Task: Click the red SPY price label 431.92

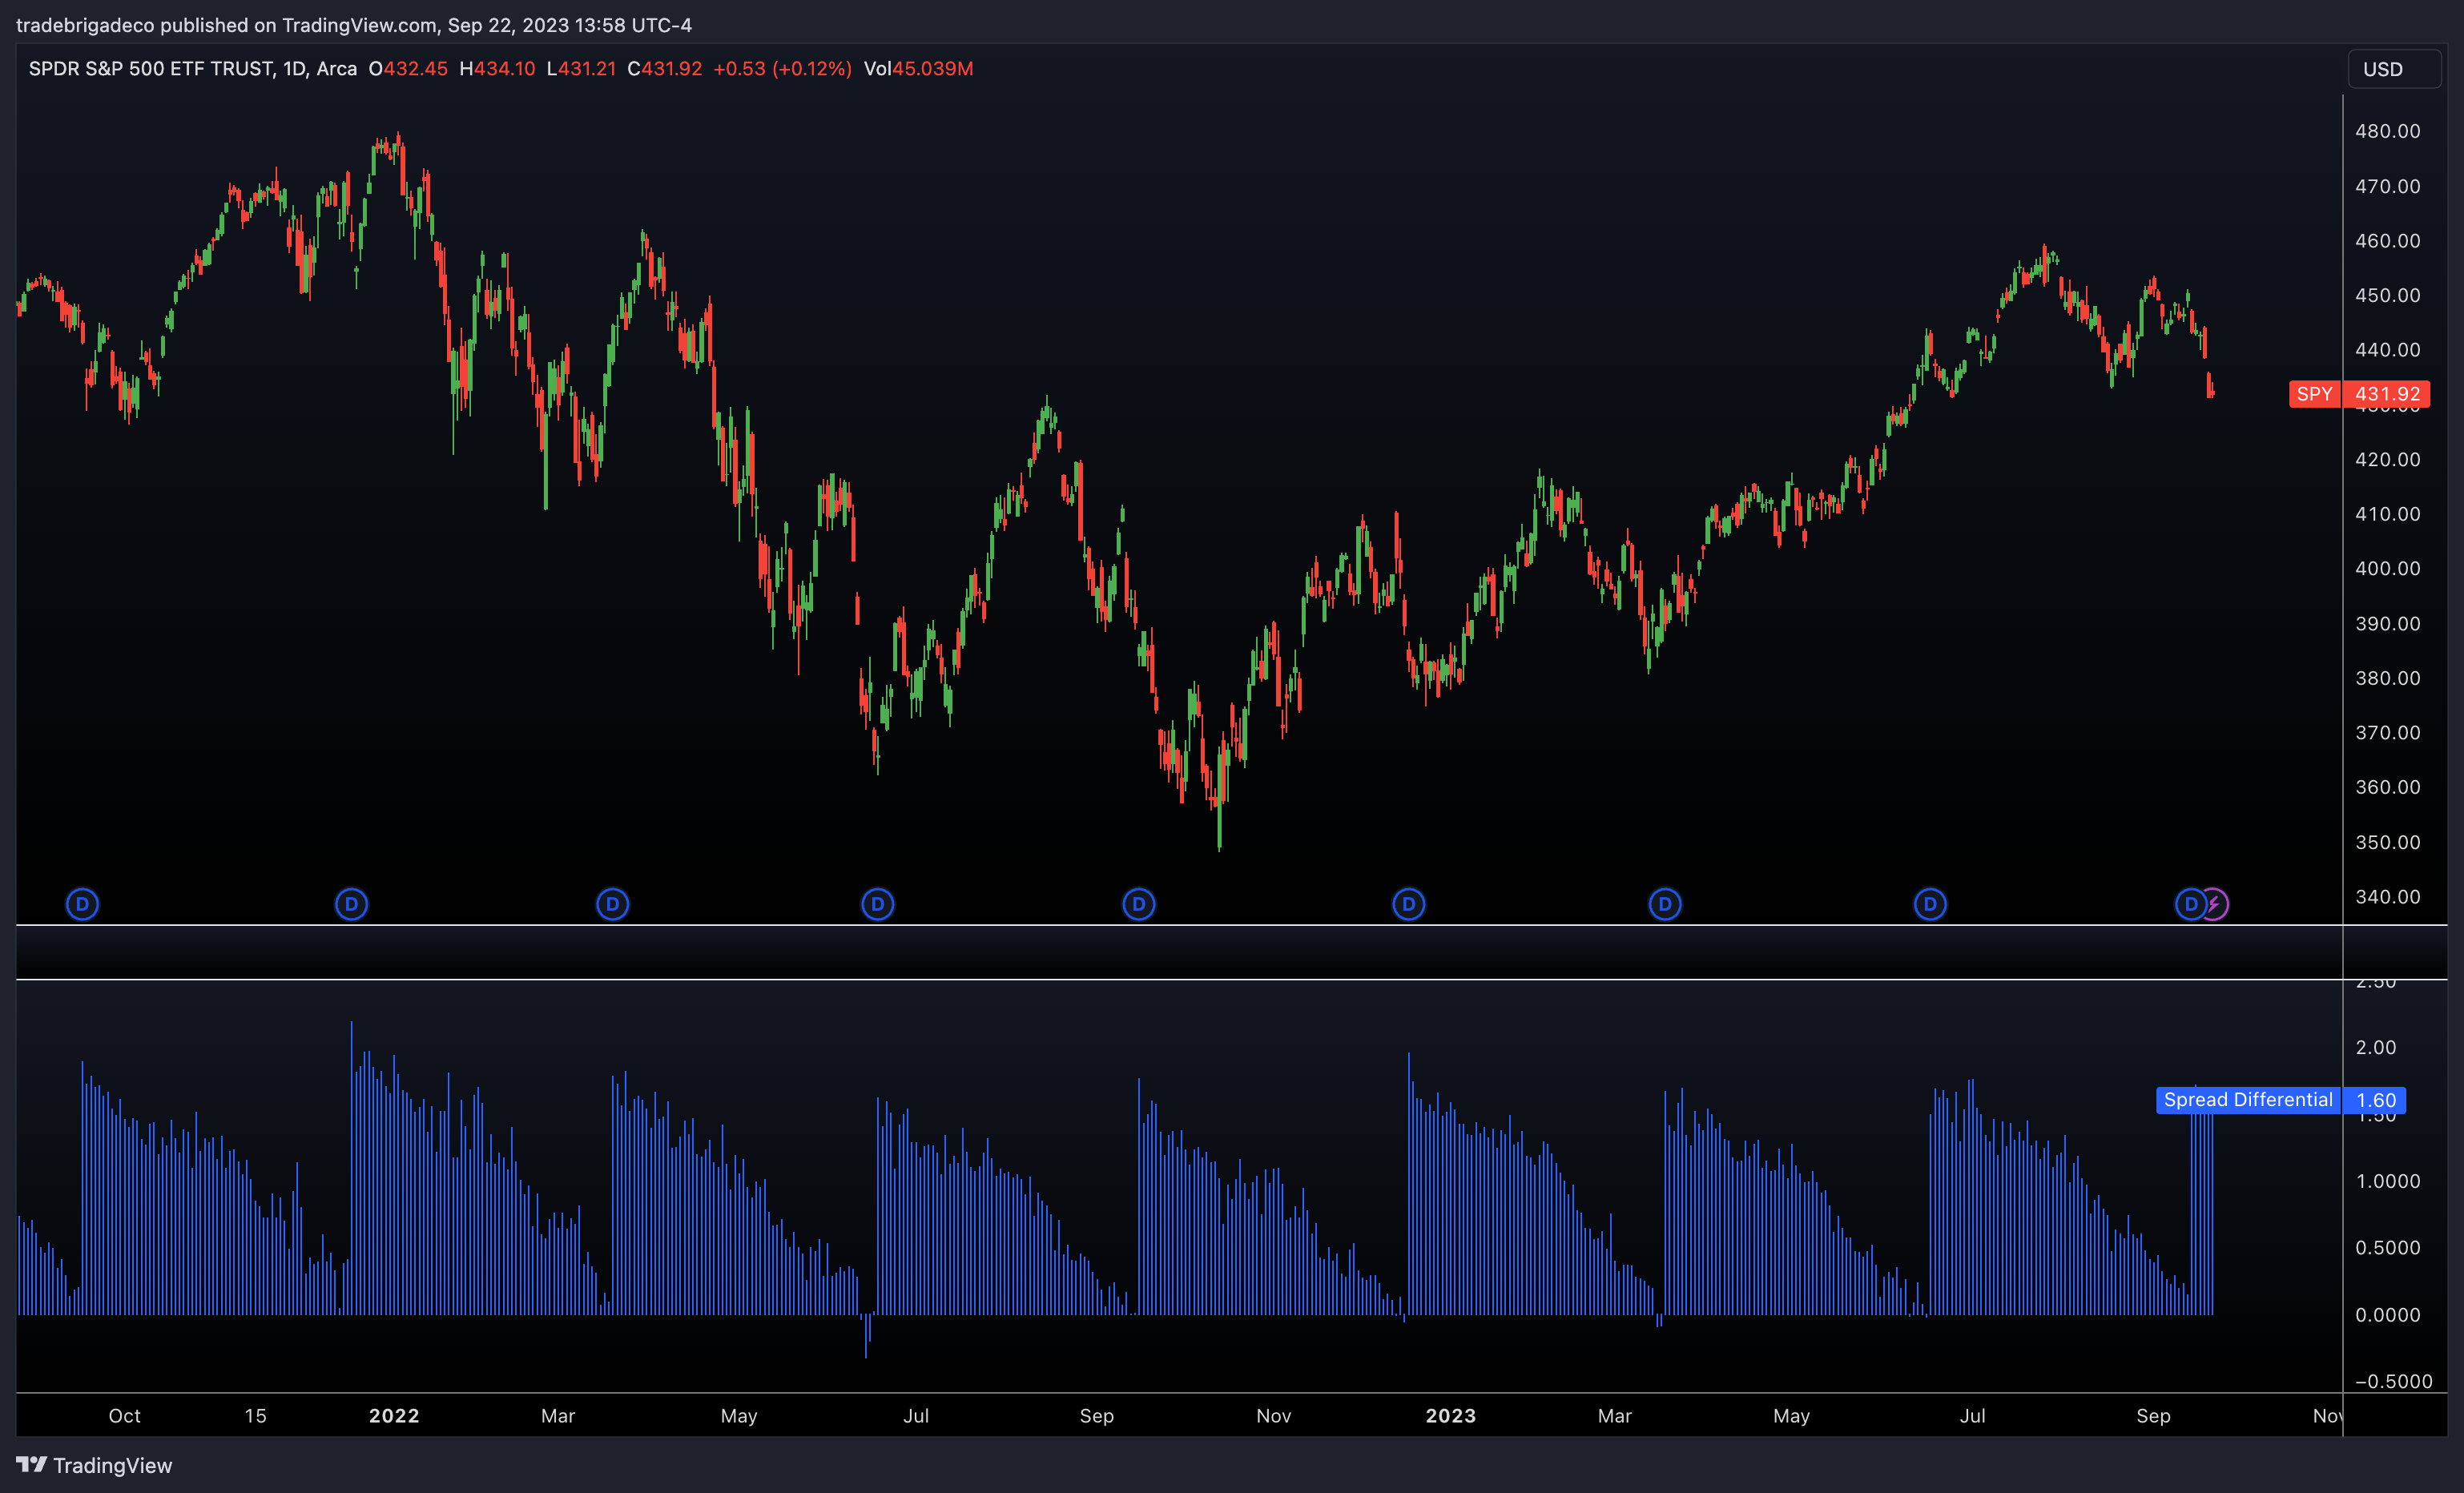Action: coord(2359,394)
